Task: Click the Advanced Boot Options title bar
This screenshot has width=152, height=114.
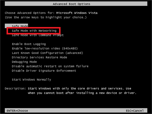Action: point(76,4)
